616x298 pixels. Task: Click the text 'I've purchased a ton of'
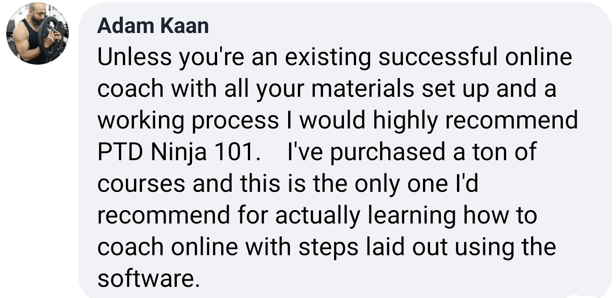pyautogui.click(x=411, y=153)
